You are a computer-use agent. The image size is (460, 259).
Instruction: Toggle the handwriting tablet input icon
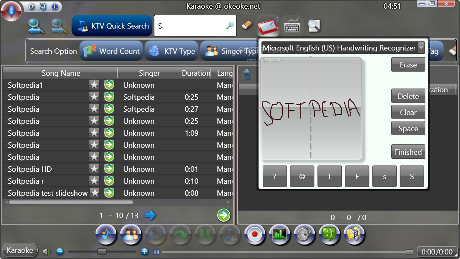pyautogui.click(x=268, y=26)
